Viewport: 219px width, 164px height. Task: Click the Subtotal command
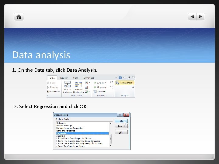99,91
